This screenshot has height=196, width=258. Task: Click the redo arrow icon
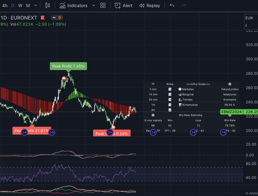coord(184,5)
